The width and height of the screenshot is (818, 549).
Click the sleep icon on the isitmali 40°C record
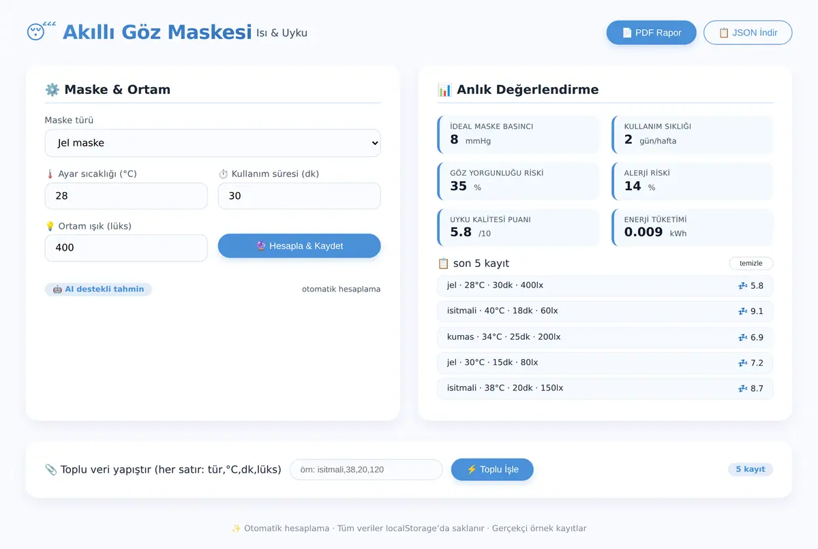click(743, 311)
